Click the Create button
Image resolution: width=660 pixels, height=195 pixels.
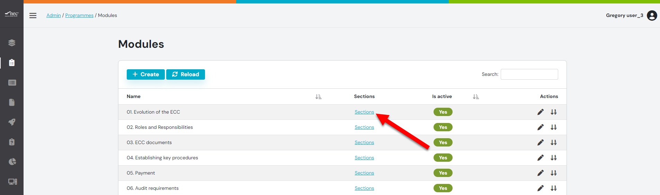click(x=146, y=74)
